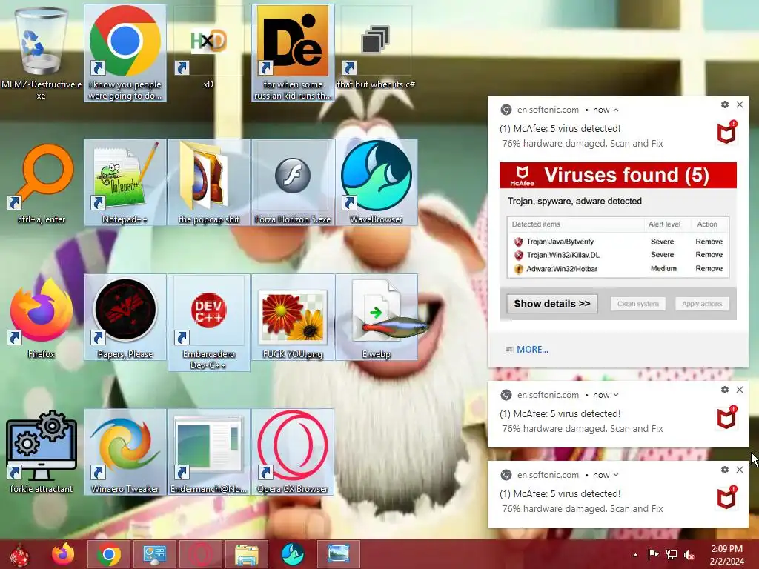Click the Viruses found (5) banner
Image resolution: width=759 pixels, height=569 pixels.
pyautogui.click(x=618, y=175)
